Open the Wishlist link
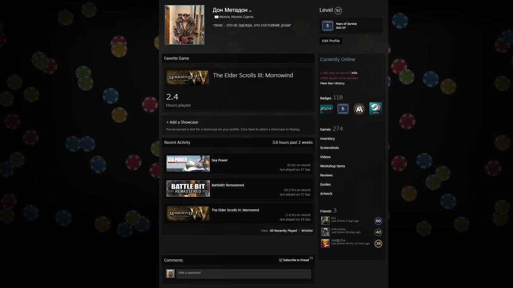Viewport: 513px width, 288px height. click(x=307, y=231)
